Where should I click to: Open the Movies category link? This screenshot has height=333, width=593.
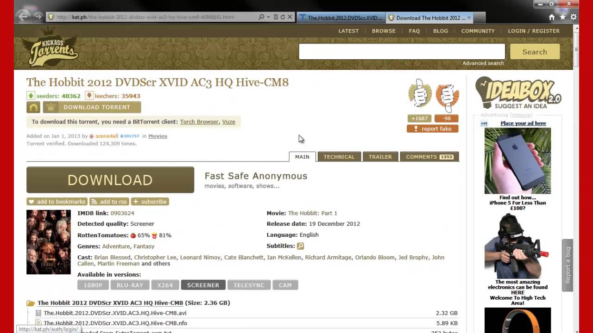point(158,136)
